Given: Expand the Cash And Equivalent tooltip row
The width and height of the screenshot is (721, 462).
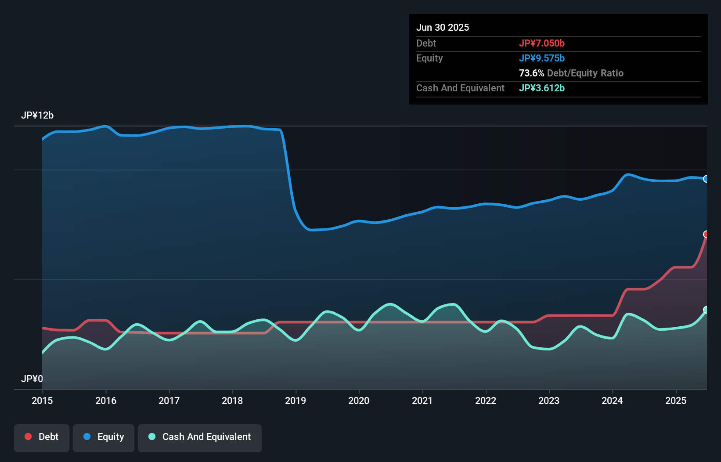Looking at the screenshot, I should pos(460,88).
